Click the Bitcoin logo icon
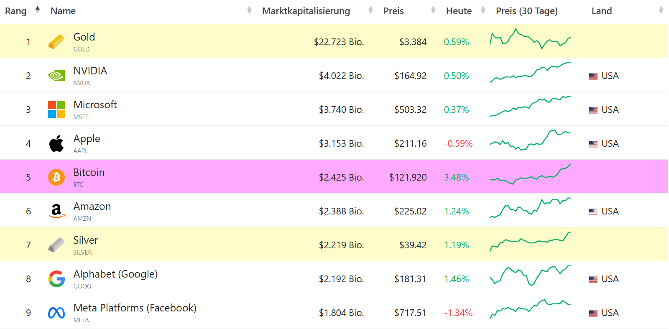This screenshot has width=669, height=329. [x=56, y=177]
